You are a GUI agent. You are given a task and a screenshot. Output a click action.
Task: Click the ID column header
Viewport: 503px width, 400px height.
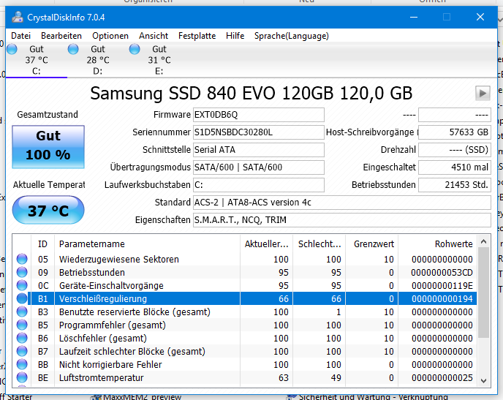[42, 244]
